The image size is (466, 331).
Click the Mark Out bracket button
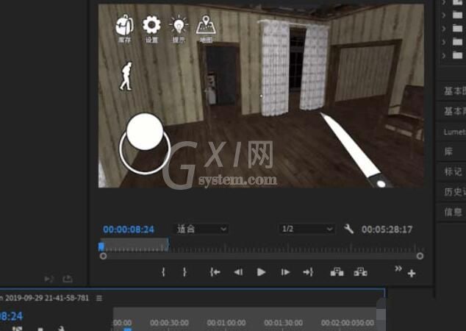point(184,272)
